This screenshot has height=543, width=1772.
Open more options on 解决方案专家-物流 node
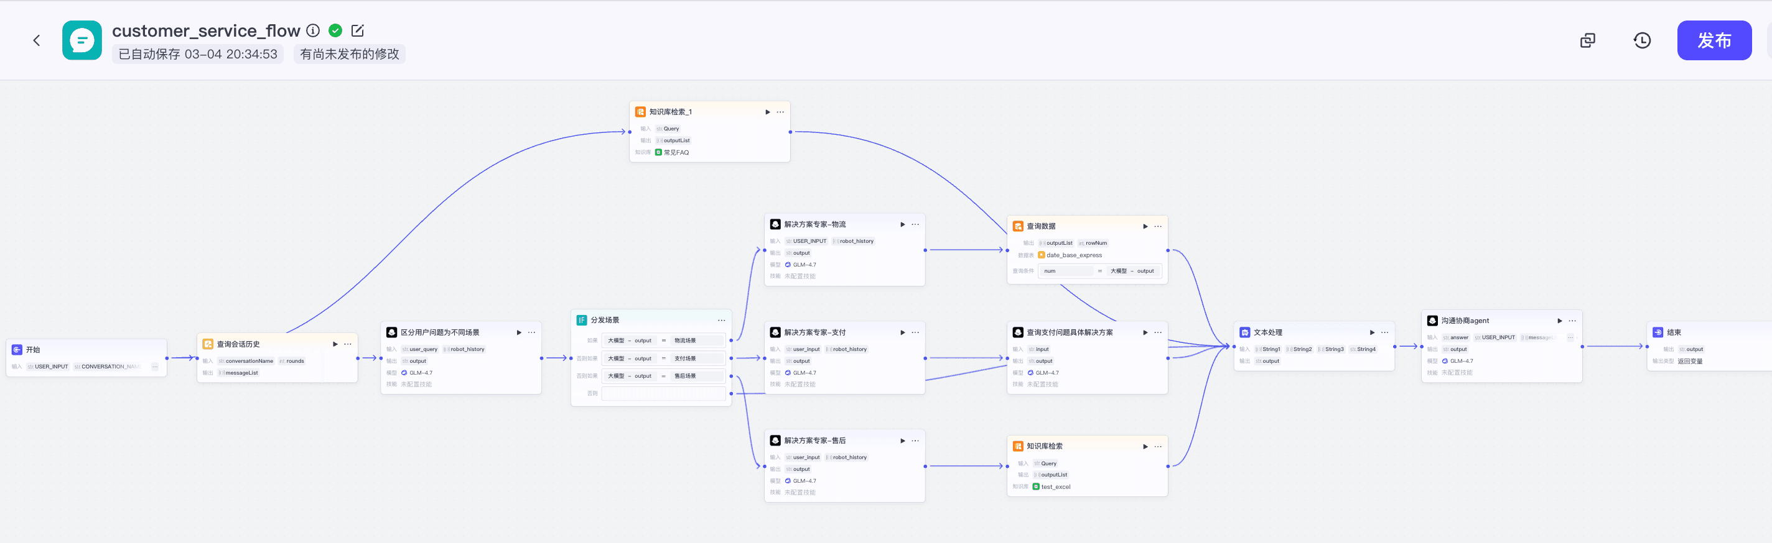(x=915, y=224)
